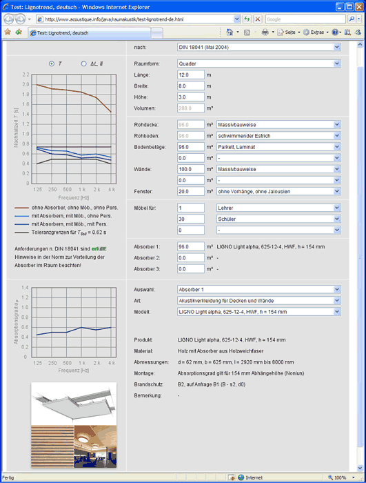
Task: Select the T radio button
Action: click(x=52, y=63)
